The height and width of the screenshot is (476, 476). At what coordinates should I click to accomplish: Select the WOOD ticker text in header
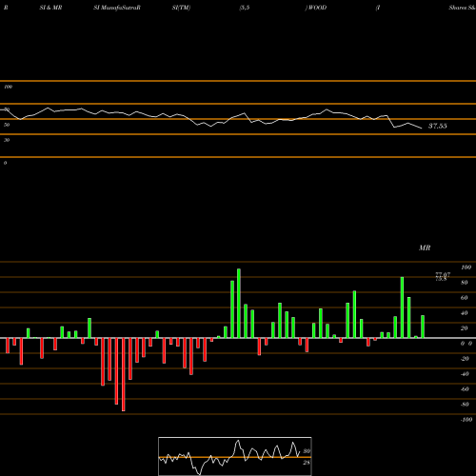coord(317,8)
